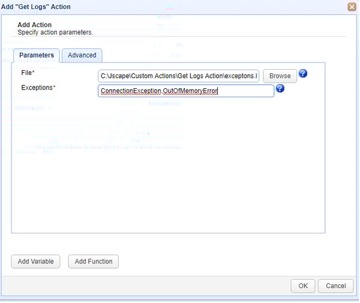Click the Browse button

(x=280, y=76)
